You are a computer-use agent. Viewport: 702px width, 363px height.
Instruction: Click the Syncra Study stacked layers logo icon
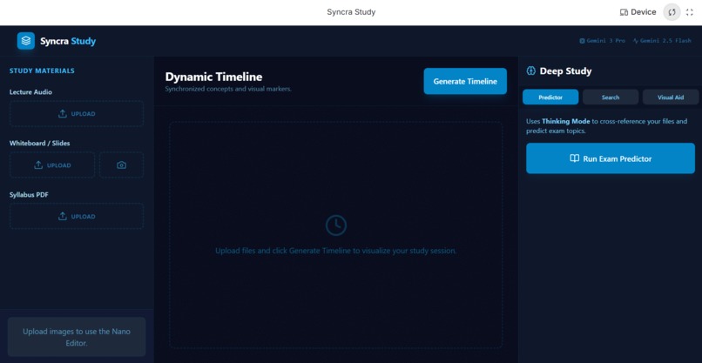pyautogui.click(x=26, y=41)
